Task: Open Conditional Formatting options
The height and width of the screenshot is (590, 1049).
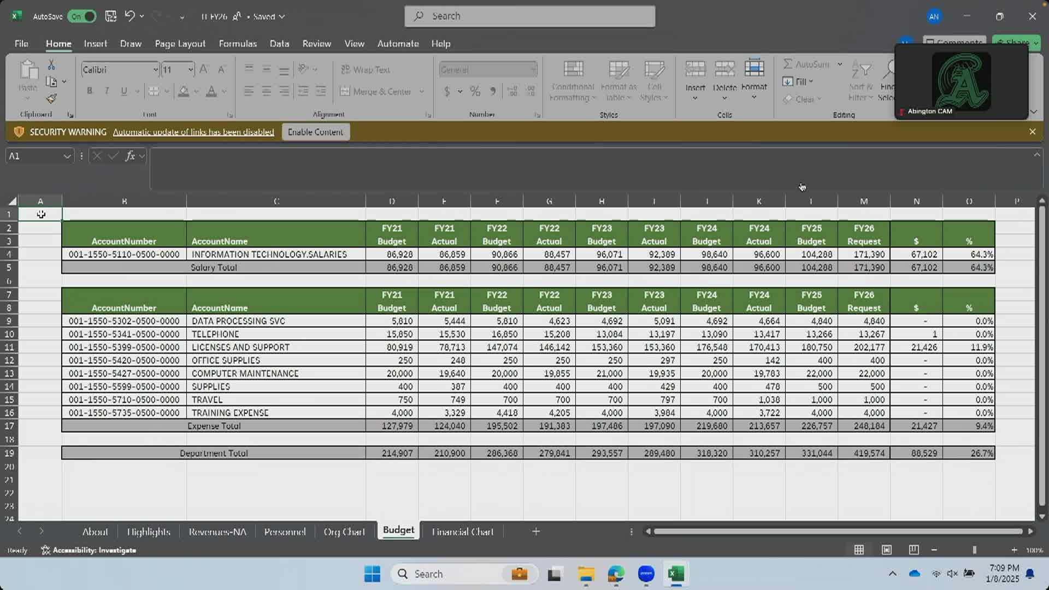Action: [573, 80]
